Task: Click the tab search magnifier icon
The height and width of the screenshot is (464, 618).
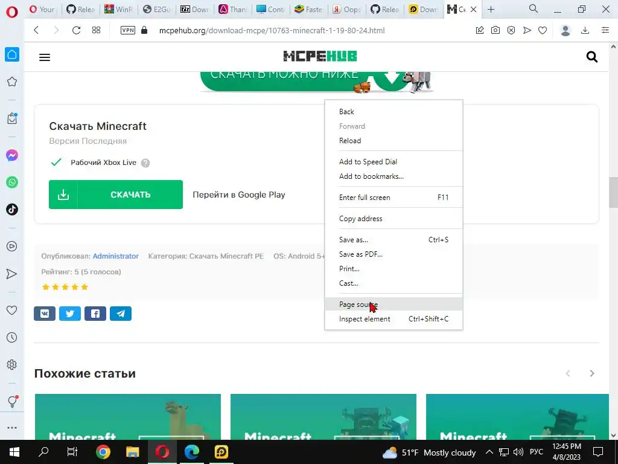Action: tap(534, 8)
